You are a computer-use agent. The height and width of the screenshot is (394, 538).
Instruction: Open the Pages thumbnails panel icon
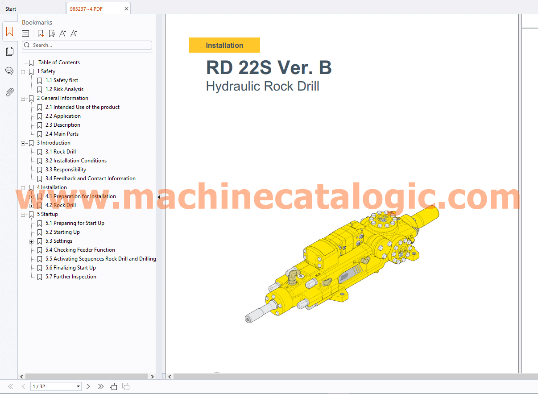click(9, 51)
